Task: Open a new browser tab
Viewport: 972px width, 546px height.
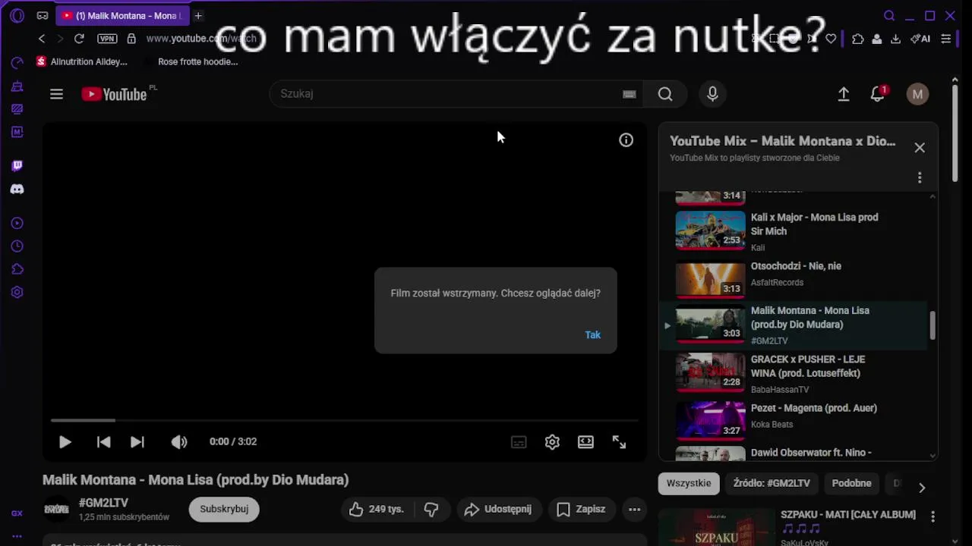Action: pos(198,15)
